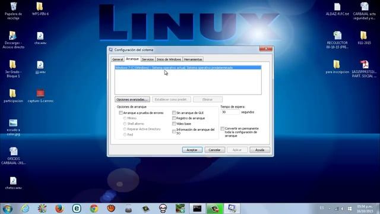The width and height of the screenshot is (380, 214).
Task: Select the WPS-PIN-6 folder on desktop
Action: (x=40, y=9)
